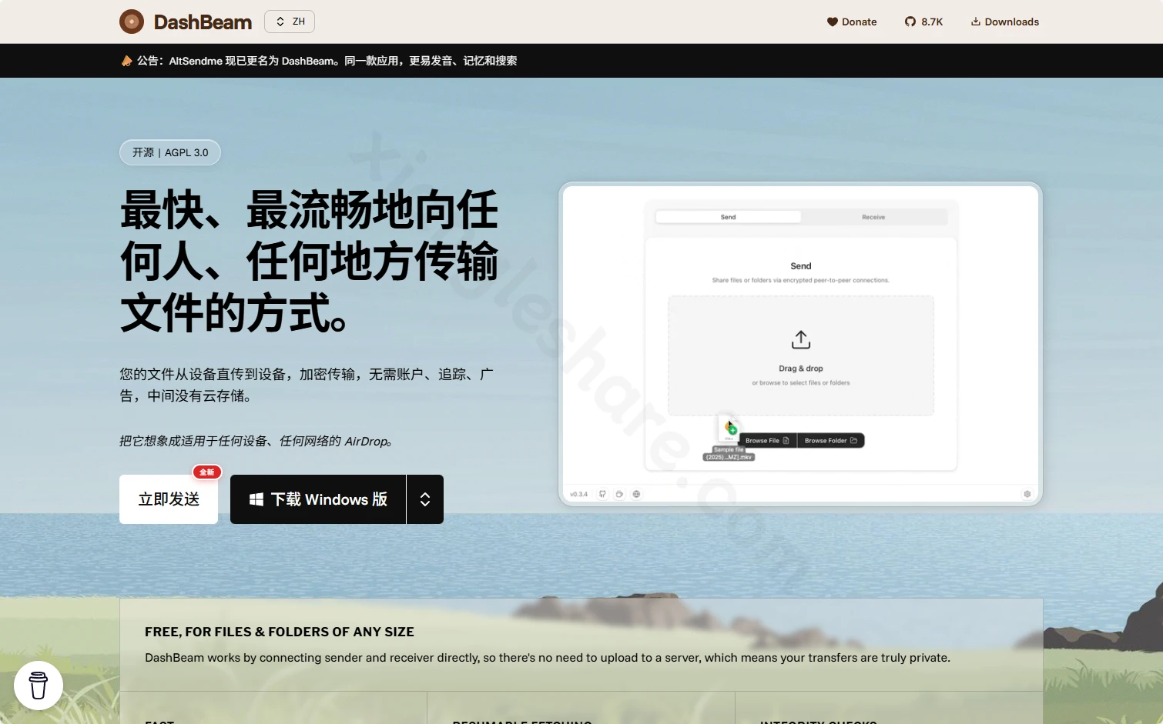Click the Share files or folders description text
Image resolution: width=1163 pixels, height=724 pixels.
pos(801,280)
